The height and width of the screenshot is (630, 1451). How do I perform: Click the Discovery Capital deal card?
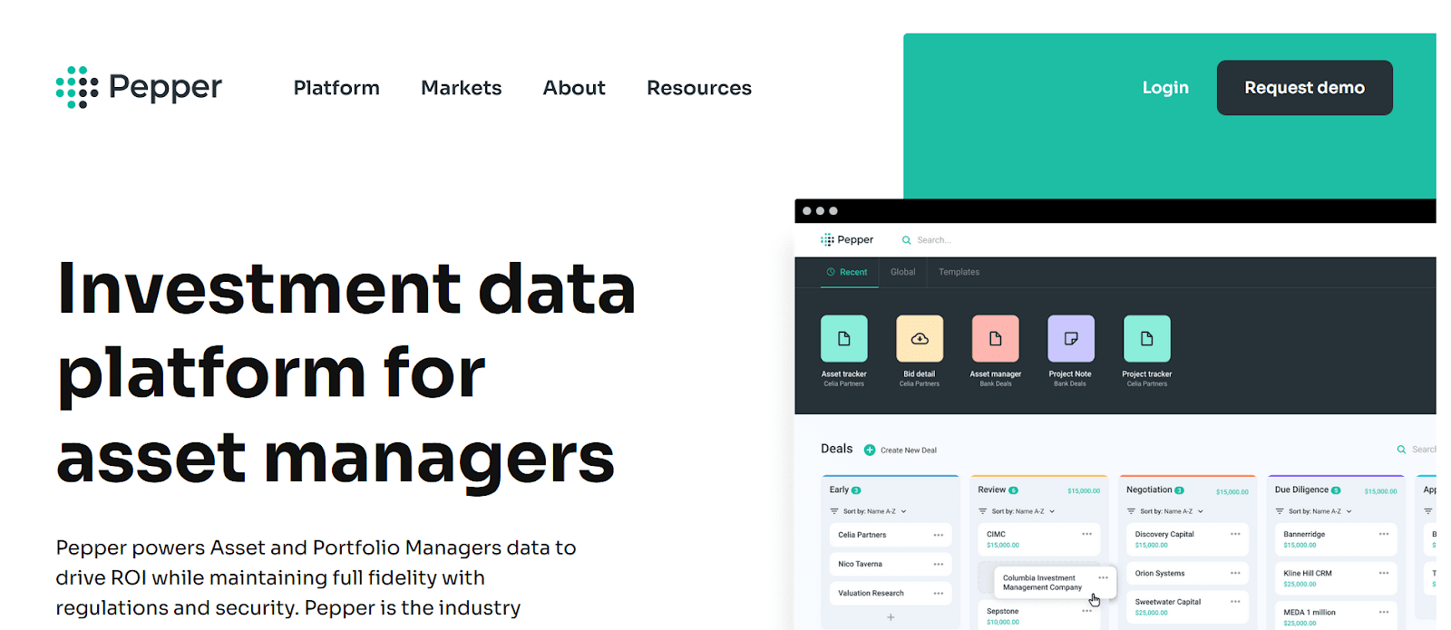point(1187,539)
